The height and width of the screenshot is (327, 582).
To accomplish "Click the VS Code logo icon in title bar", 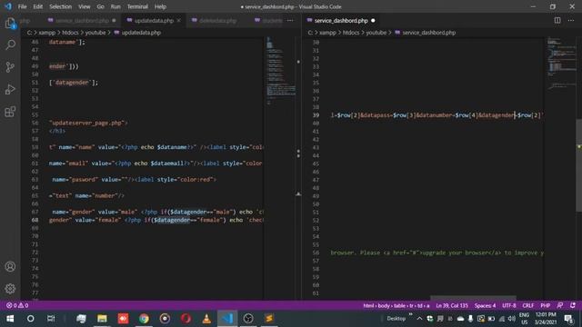I will click(8, 6).
